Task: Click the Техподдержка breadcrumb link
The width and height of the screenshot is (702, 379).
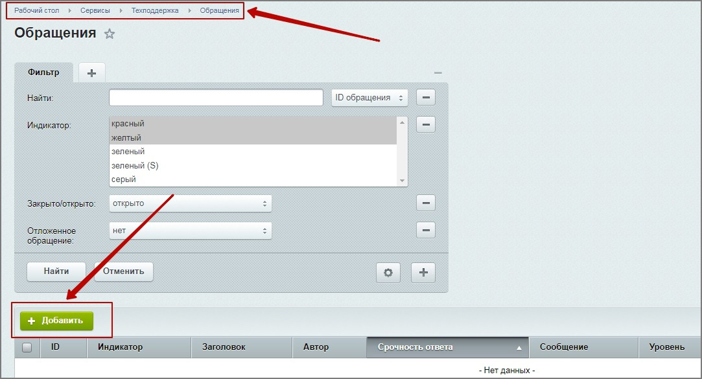Action: 155,10
